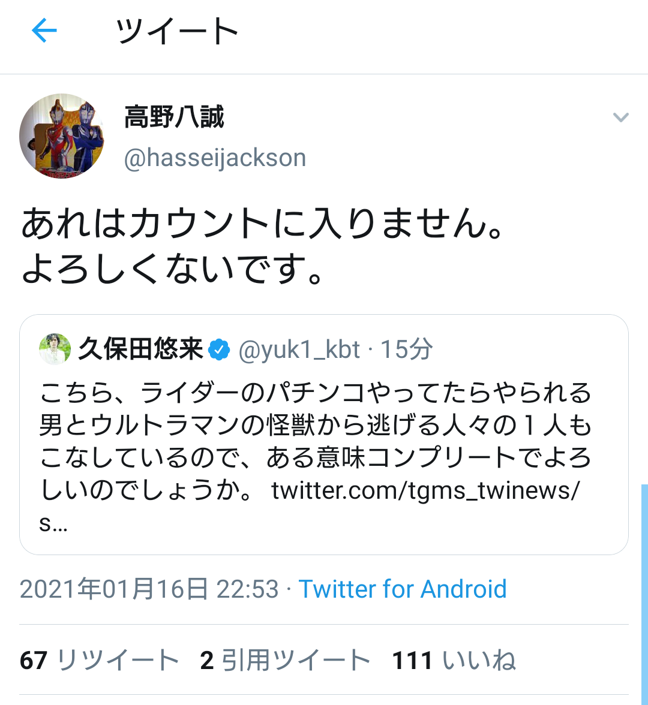Click the blue scrollbar on right edge
Viewport: 648px width, 705px height.
[x=644, y=593]
